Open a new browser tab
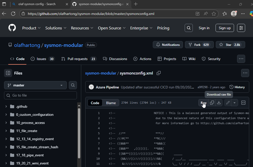Image resolution: width=253 pixels, height=167 pixels. point(136,4)
